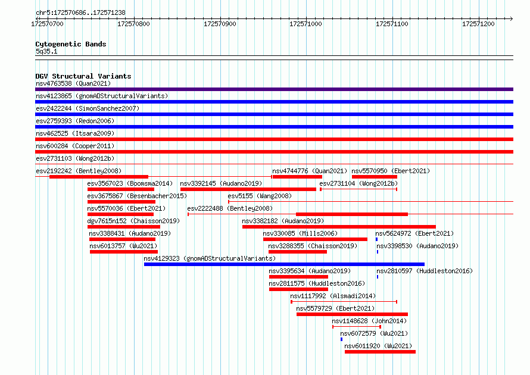Click ruler position 172570900
The height and width of the screenshot is (375, 530).
coord(220,24)
